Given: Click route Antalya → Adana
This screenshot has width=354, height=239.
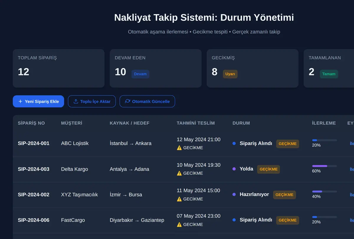Looking at the screenshot, I should click(x=130, y=169).
